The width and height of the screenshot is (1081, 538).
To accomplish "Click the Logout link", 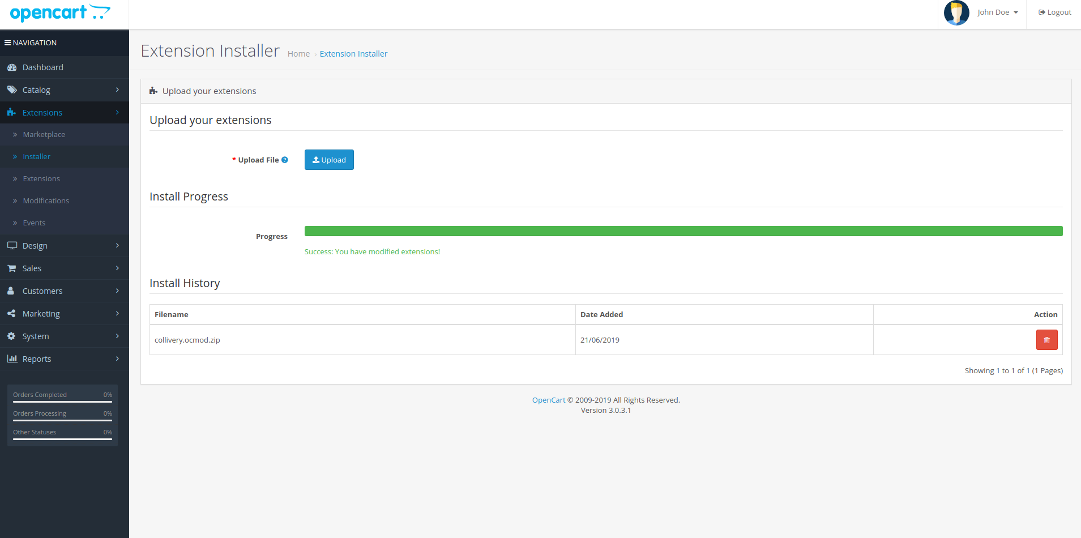I will coord(1054,12).
